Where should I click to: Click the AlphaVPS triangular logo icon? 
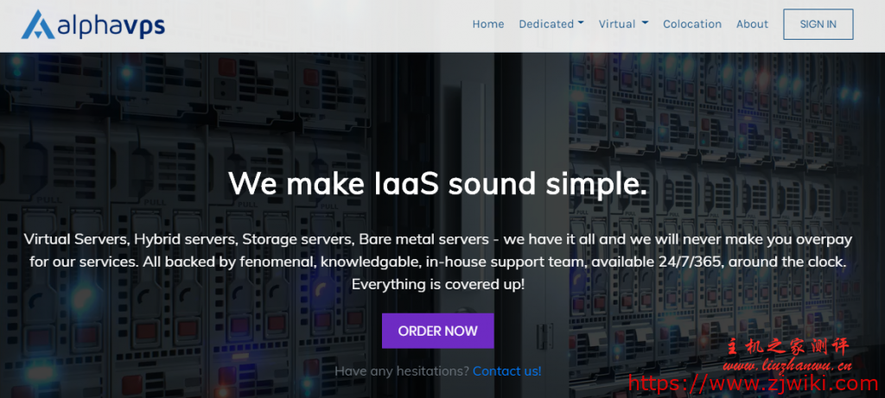[37, 24]
